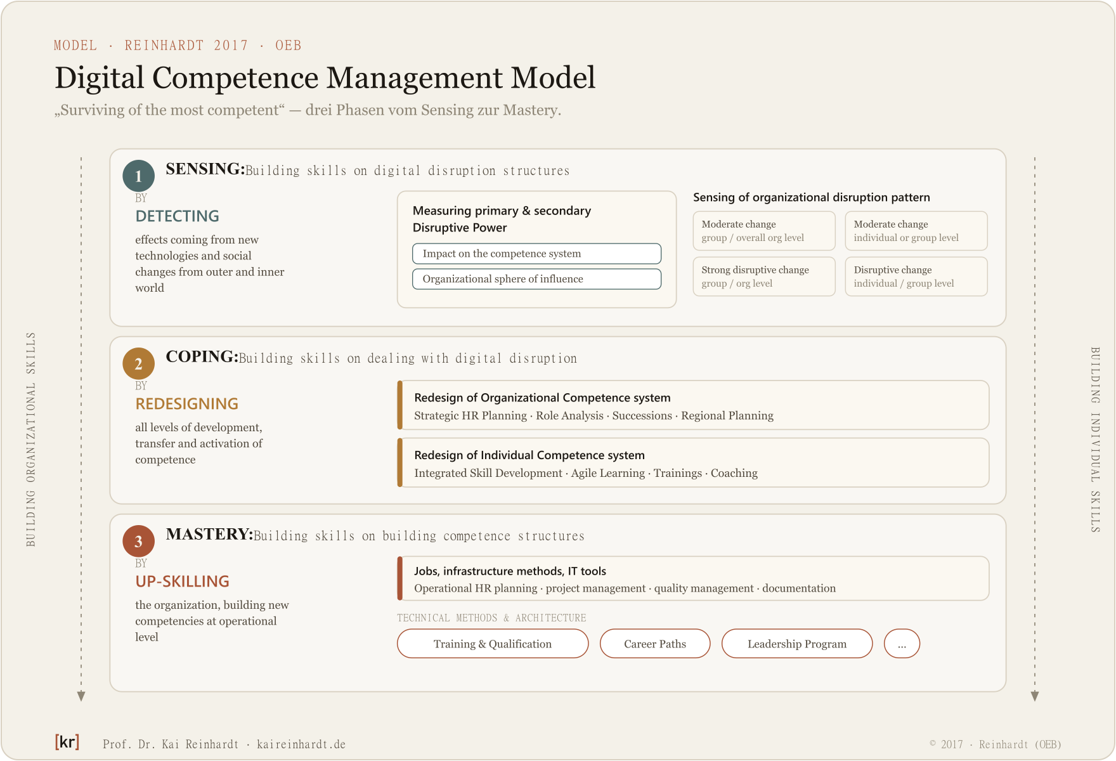
Task: Select Strong disruptive change group / org level card
Action: (x=764, y=276)
